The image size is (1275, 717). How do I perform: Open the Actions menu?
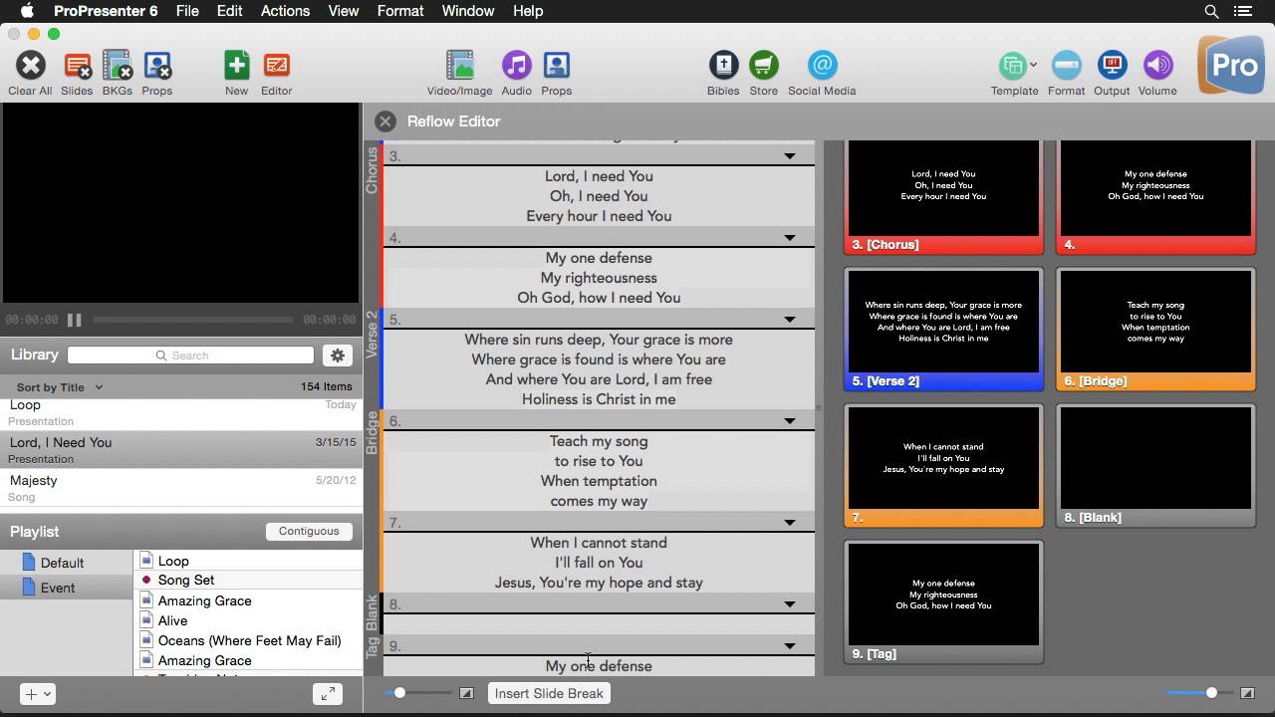(x=285, y=11)
